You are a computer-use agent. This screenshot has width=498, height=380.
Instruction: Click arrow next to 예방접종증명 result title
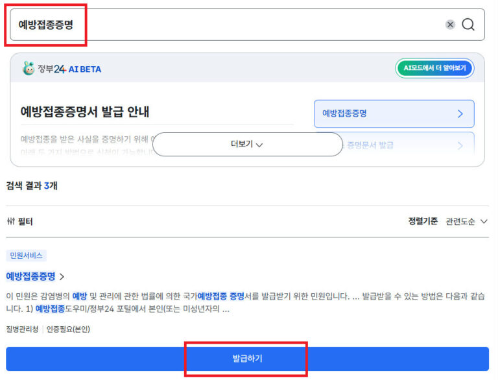[x=62, y=277]
